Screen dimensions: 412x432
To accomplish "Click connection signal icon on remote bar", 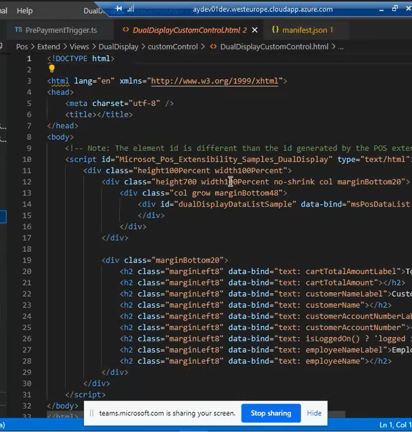I will [131, 9].
